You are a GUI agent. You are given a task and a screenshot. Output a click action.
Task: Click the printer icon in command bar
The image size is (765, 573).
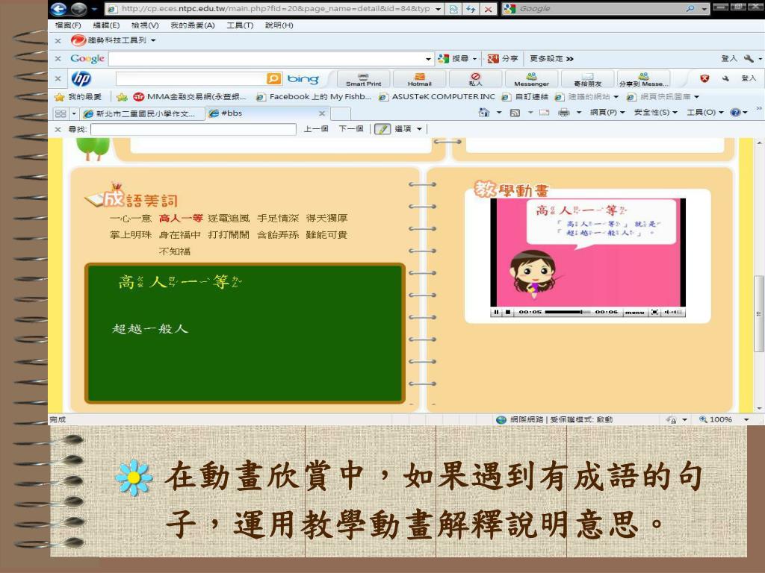point(563,113)
